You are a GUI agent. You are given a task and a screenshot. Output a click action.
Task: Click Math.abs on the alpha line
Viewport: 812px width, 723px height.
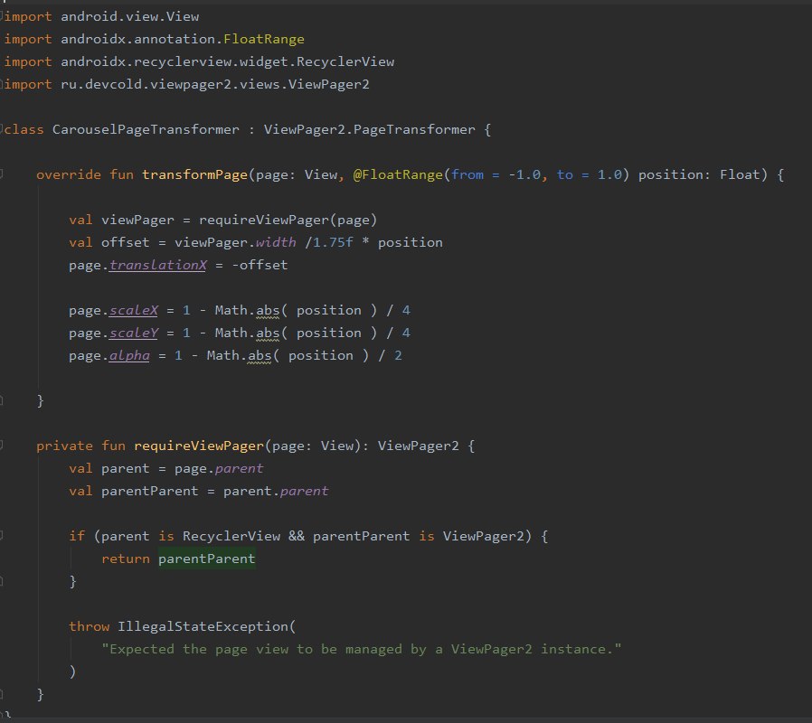[x=239, y=355]
